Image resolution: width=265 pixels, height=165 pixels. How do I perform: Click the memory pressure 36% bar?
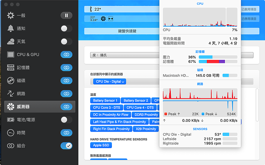tap(218, 57)
